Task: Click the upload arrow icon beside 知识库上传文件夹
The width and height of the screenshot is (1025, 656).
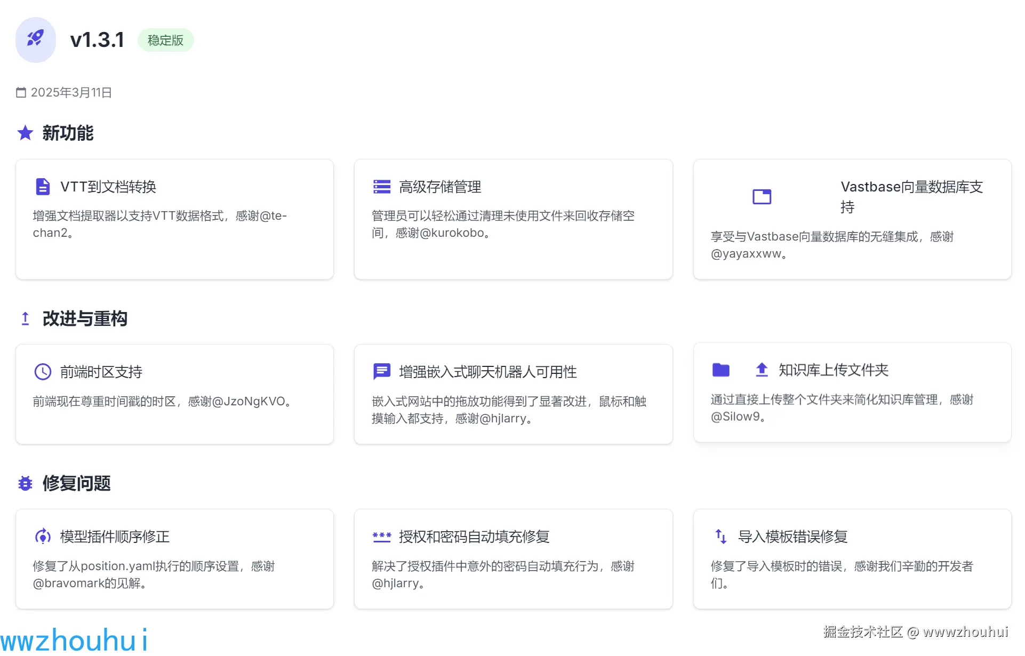Action: pos(762,370)
